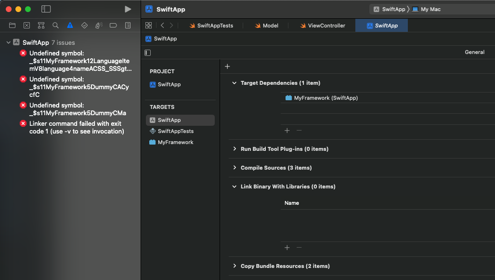Viewport: 495px width, 280px height.
Task: Click the Run play button
Action: click(128, 9)
